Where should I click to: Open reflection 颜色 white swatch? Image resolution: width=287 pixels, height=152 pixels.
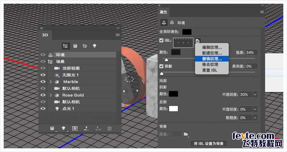[x=173, y=109]
